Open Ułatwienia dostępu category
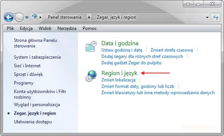Screen dimensions: 224x136 [x=33, y=122]
